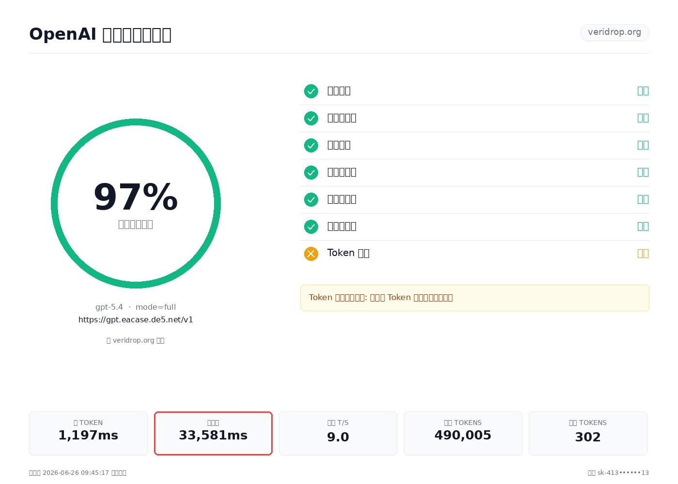Image resolution: width=678 pixels, height=484 pixels.
Task: Click the orange status label on the Token row
Action: click(x=643, y=254)
